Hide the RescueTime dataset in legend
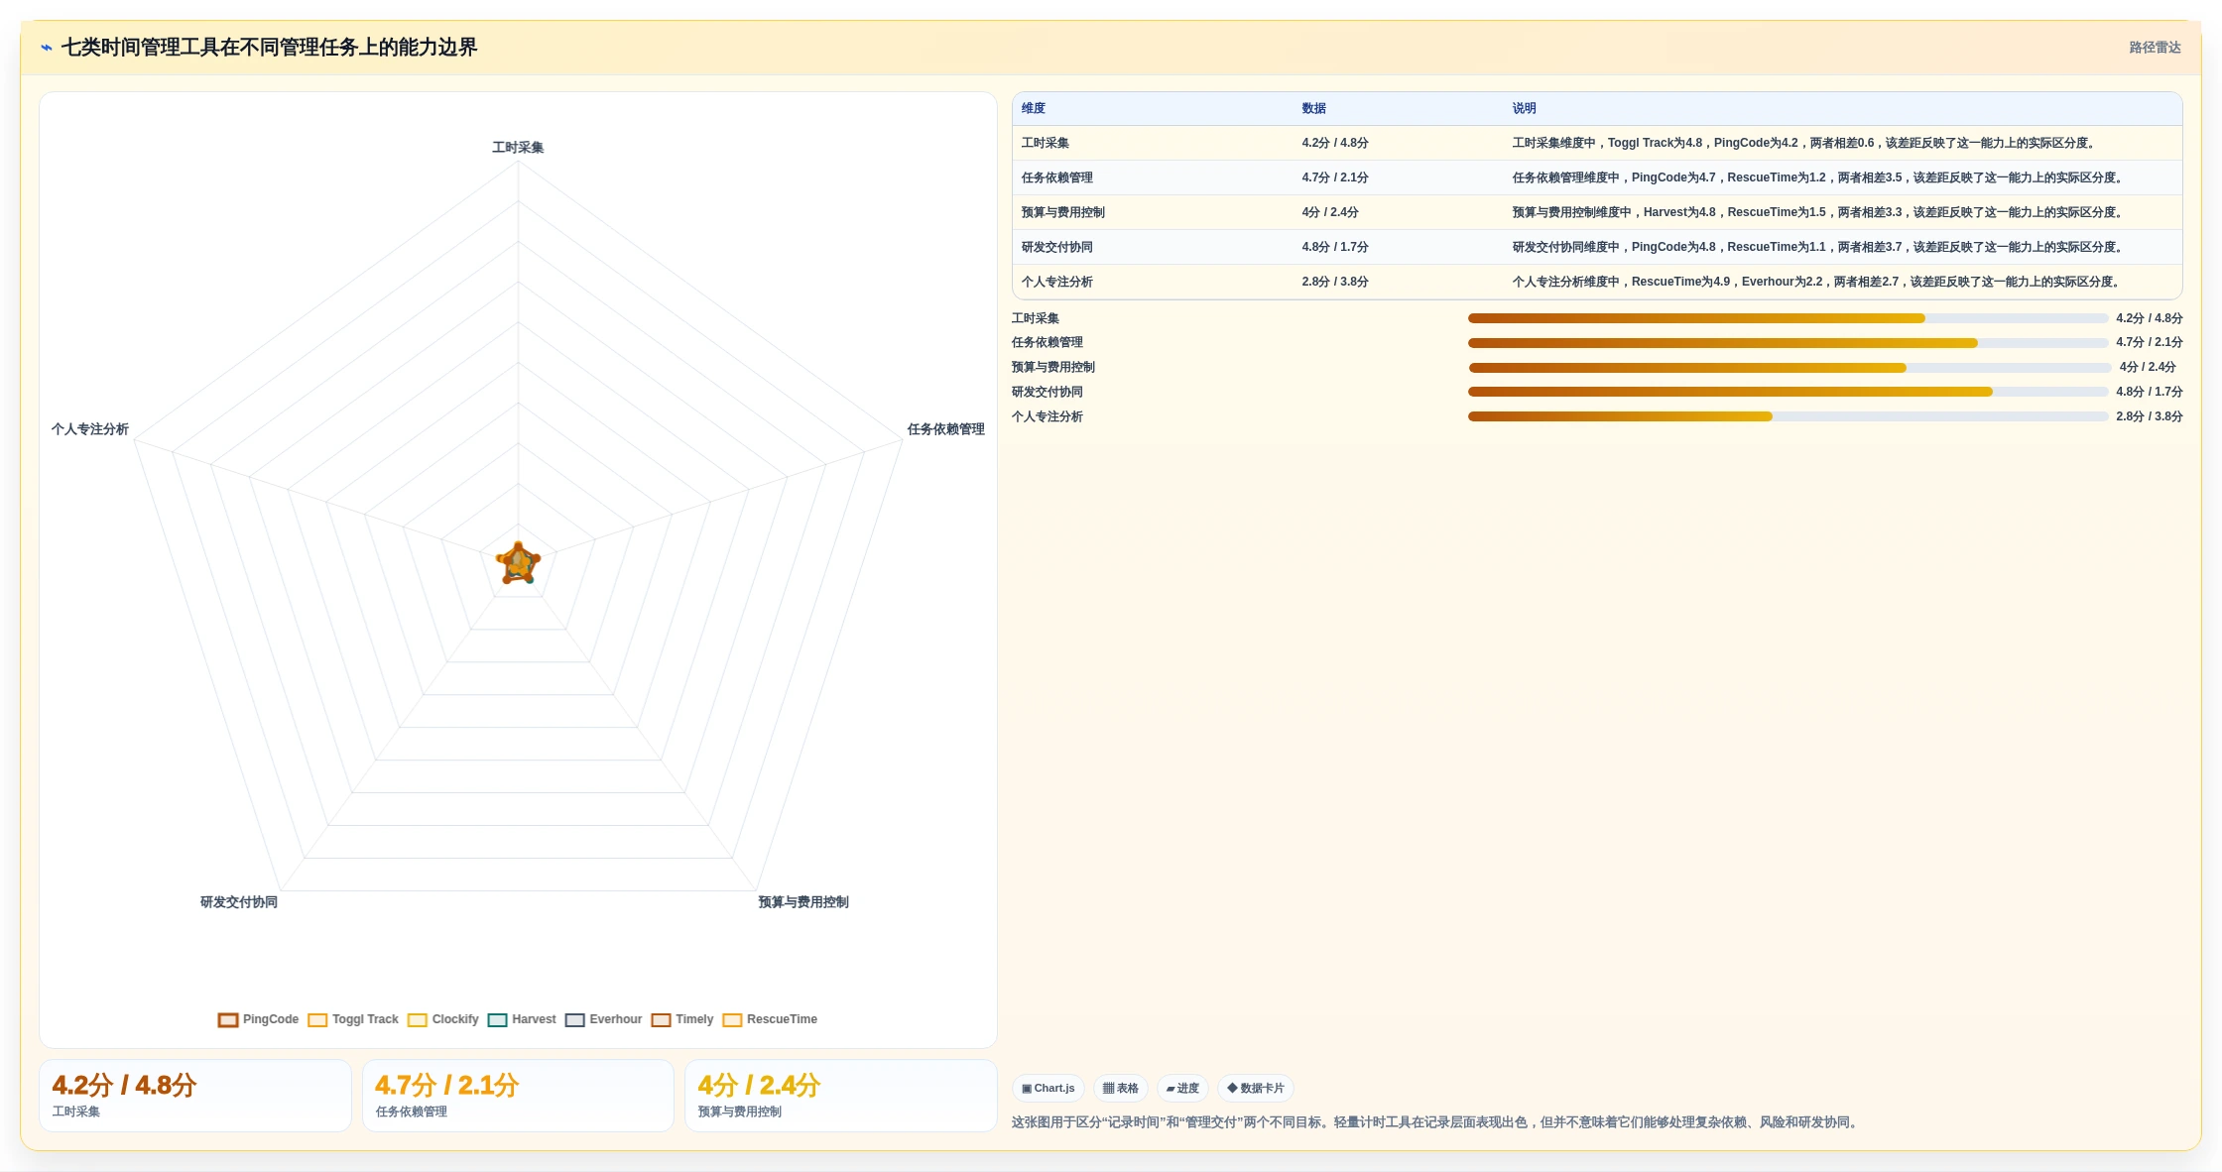This screenshot has height=1172, width=2222. coord(771,1019)
